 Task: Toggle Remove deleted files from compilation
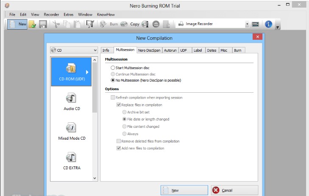(x=148, y=141)
